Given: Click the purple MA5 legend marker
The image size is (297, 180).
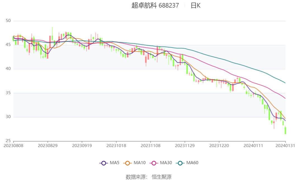Looking at the screenshot, I should click(104, 163).
